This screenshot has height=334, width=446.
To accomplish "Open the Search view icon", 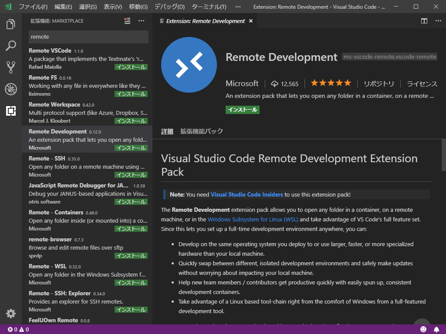I will [x=11, y=46].
